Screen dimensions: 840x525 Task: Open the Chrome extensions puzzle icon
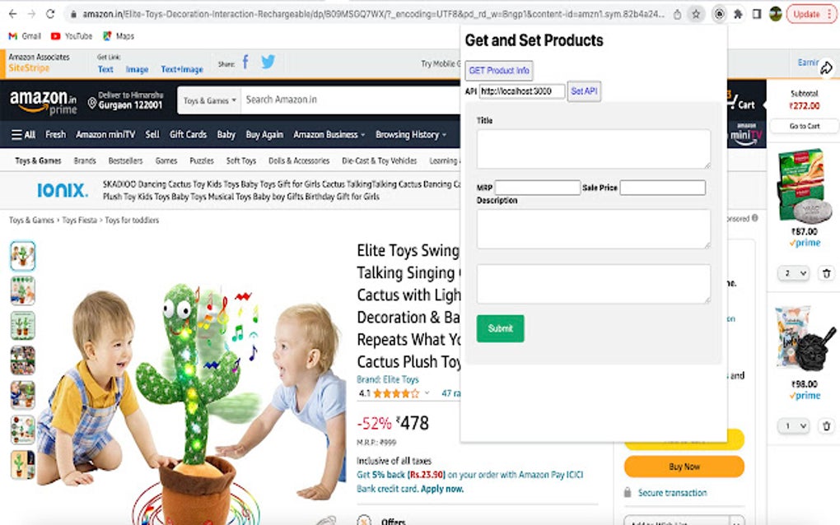click(738, 15)
